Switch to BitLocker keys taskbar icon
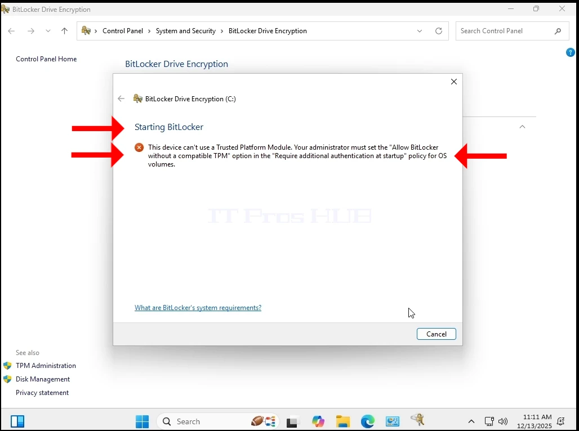Image resolution: width=579 pixels, height=431 pixels. 417,420
